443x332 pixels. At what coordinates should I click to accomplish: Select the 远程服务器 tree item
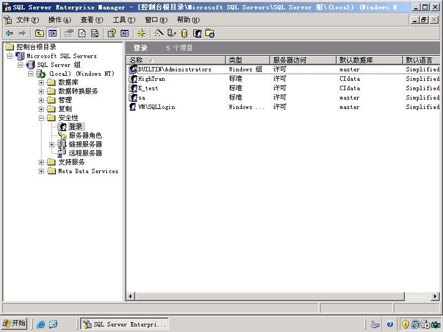[85, 153]
